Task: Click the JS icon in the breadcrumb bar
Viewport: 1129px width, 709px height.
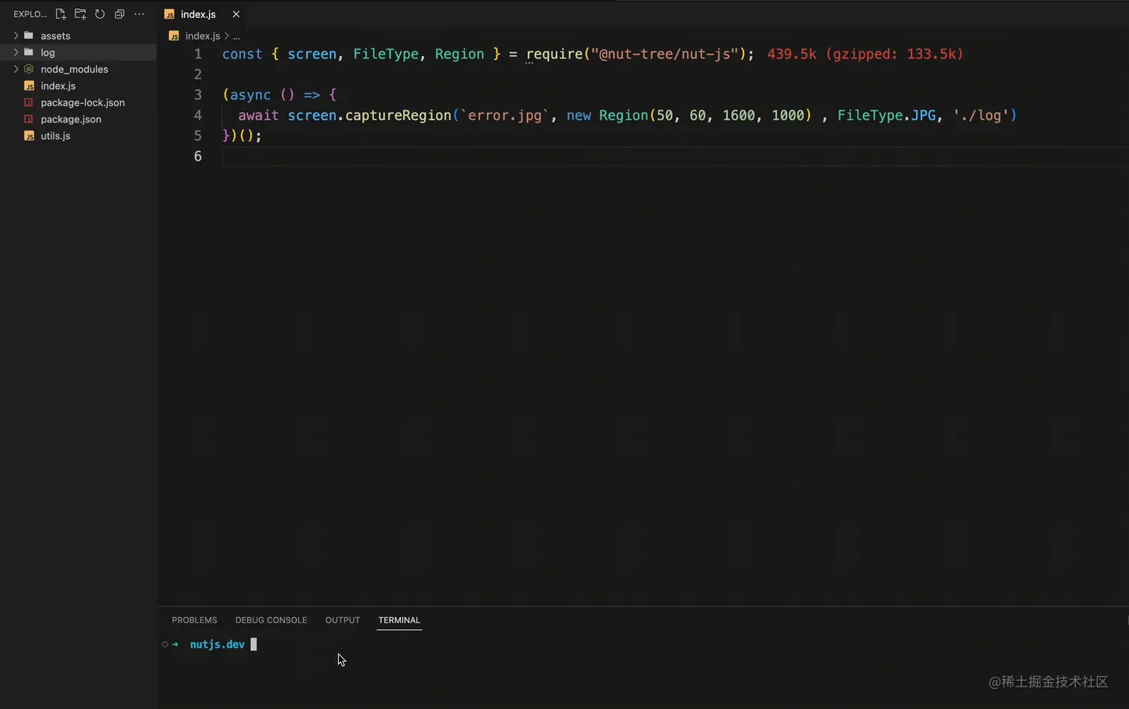Action: (x=174, y=36)
